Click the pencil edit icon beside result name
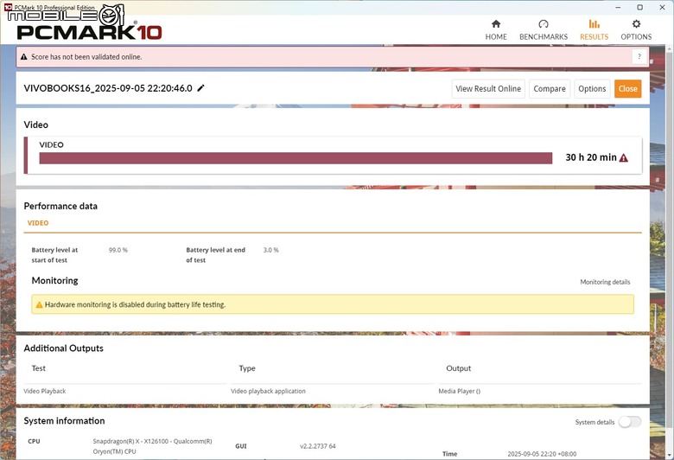 [x=200, y=88]
